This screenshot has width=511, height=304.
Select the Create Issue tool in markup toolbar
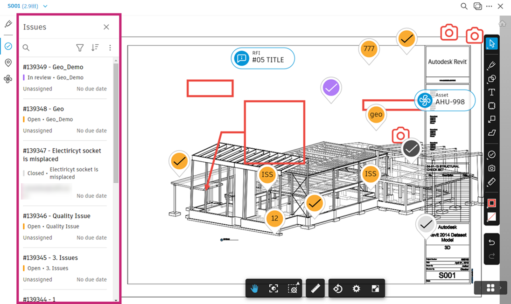point(492,155)
